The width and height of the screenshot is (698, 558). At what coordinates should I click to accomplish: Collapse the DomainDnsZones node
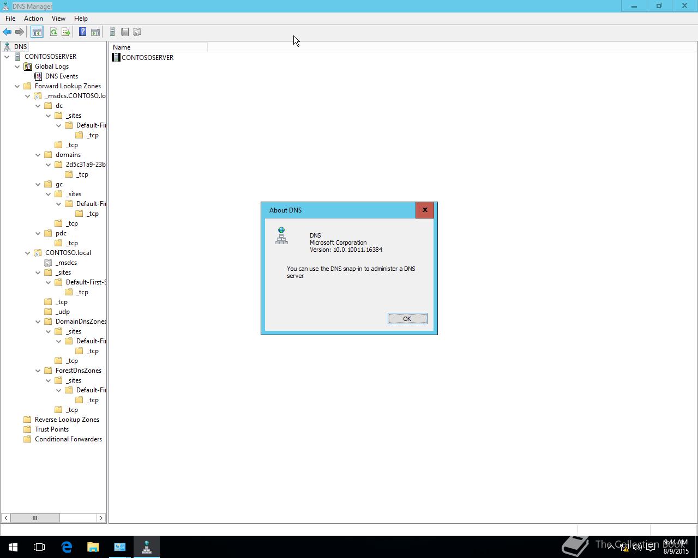pyautogui.click(x=38, y=322)
